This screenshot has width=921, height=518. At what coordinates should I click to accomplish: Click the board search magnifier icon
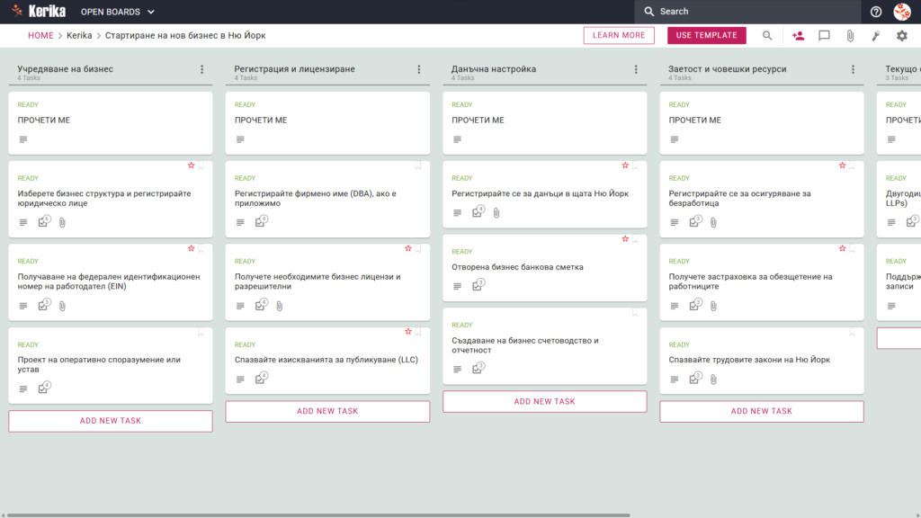tap(767, 36)
